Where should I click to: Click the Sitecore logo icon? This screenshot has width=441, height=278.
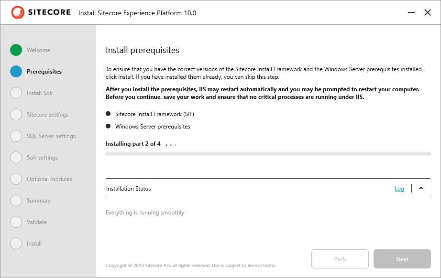[x=18, y=12]
